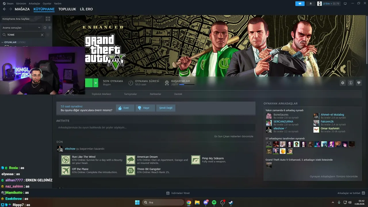Open Discord from the taskbar
Viewport: 368px width, 207px height.
(x=206, y=202)
